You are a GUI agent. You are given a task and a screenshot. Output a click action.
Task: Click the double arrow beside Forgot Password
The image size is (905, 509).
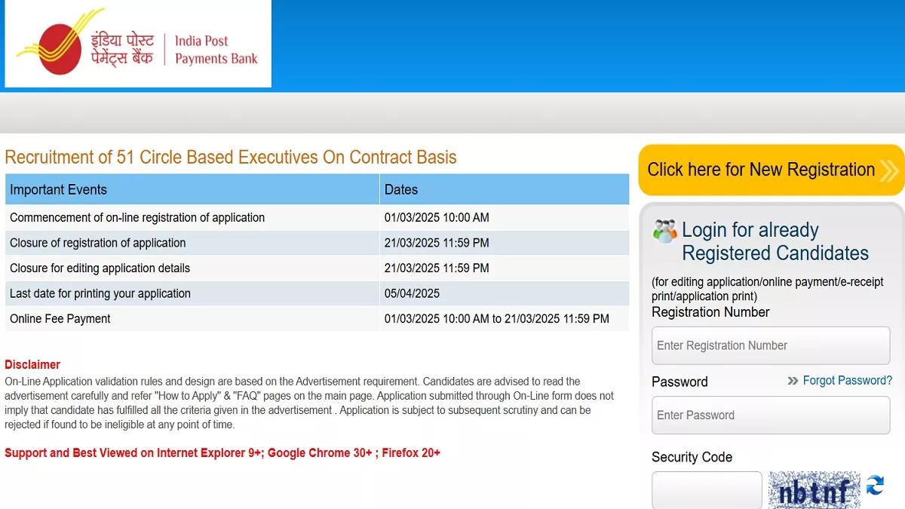click(x=793, y=381)
